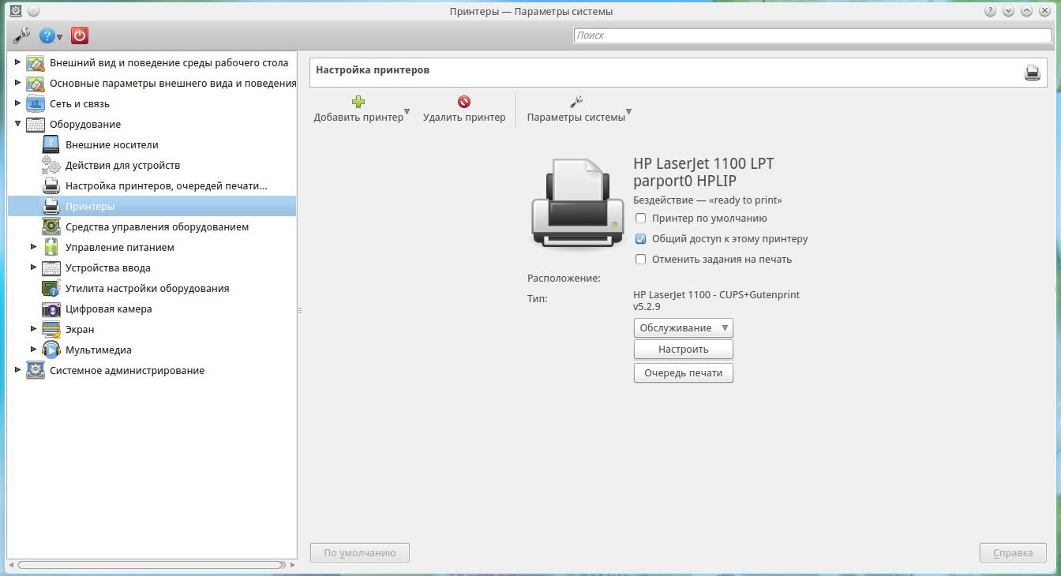Click the Сеть и связь network icon
The width and height of the screenshot is (1061, 576).
(x=35, y=103)
